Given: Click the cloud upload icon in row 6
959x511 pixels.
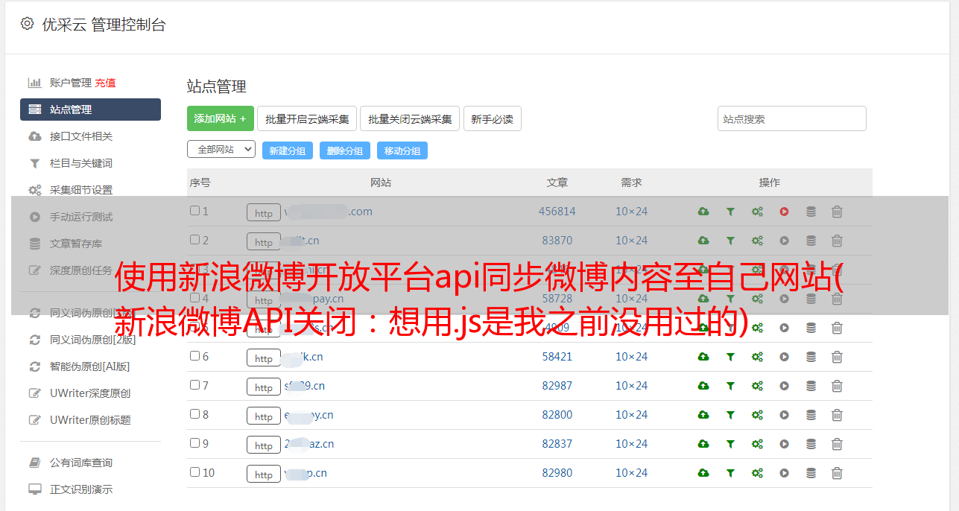Looking at the screenshot, I should pos(703,357).
